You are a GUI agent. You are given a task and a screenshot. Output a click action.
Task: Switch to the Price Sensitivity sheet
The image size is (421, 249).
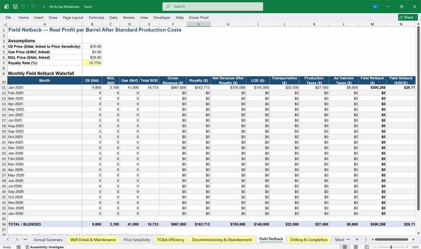(x=137, y=240)
